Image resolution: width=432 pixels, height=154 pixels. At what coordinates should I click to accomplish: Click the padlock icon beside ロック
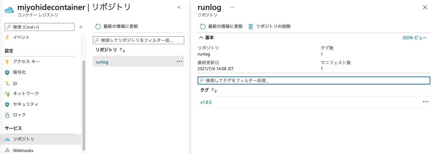coord(7,115)
